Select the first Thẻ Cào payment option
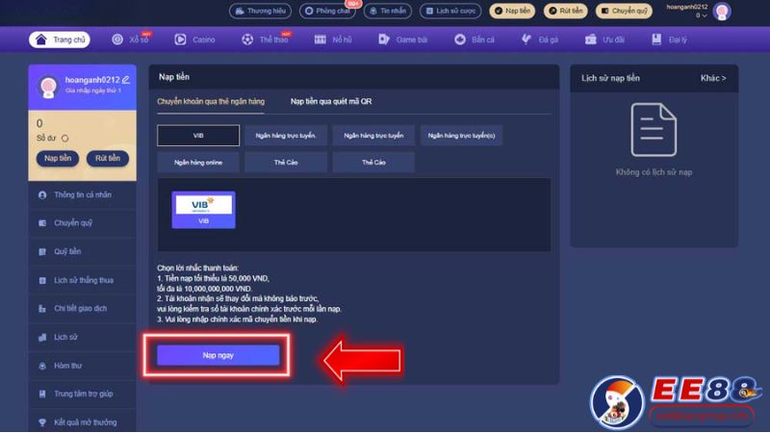 pos(284,163)
